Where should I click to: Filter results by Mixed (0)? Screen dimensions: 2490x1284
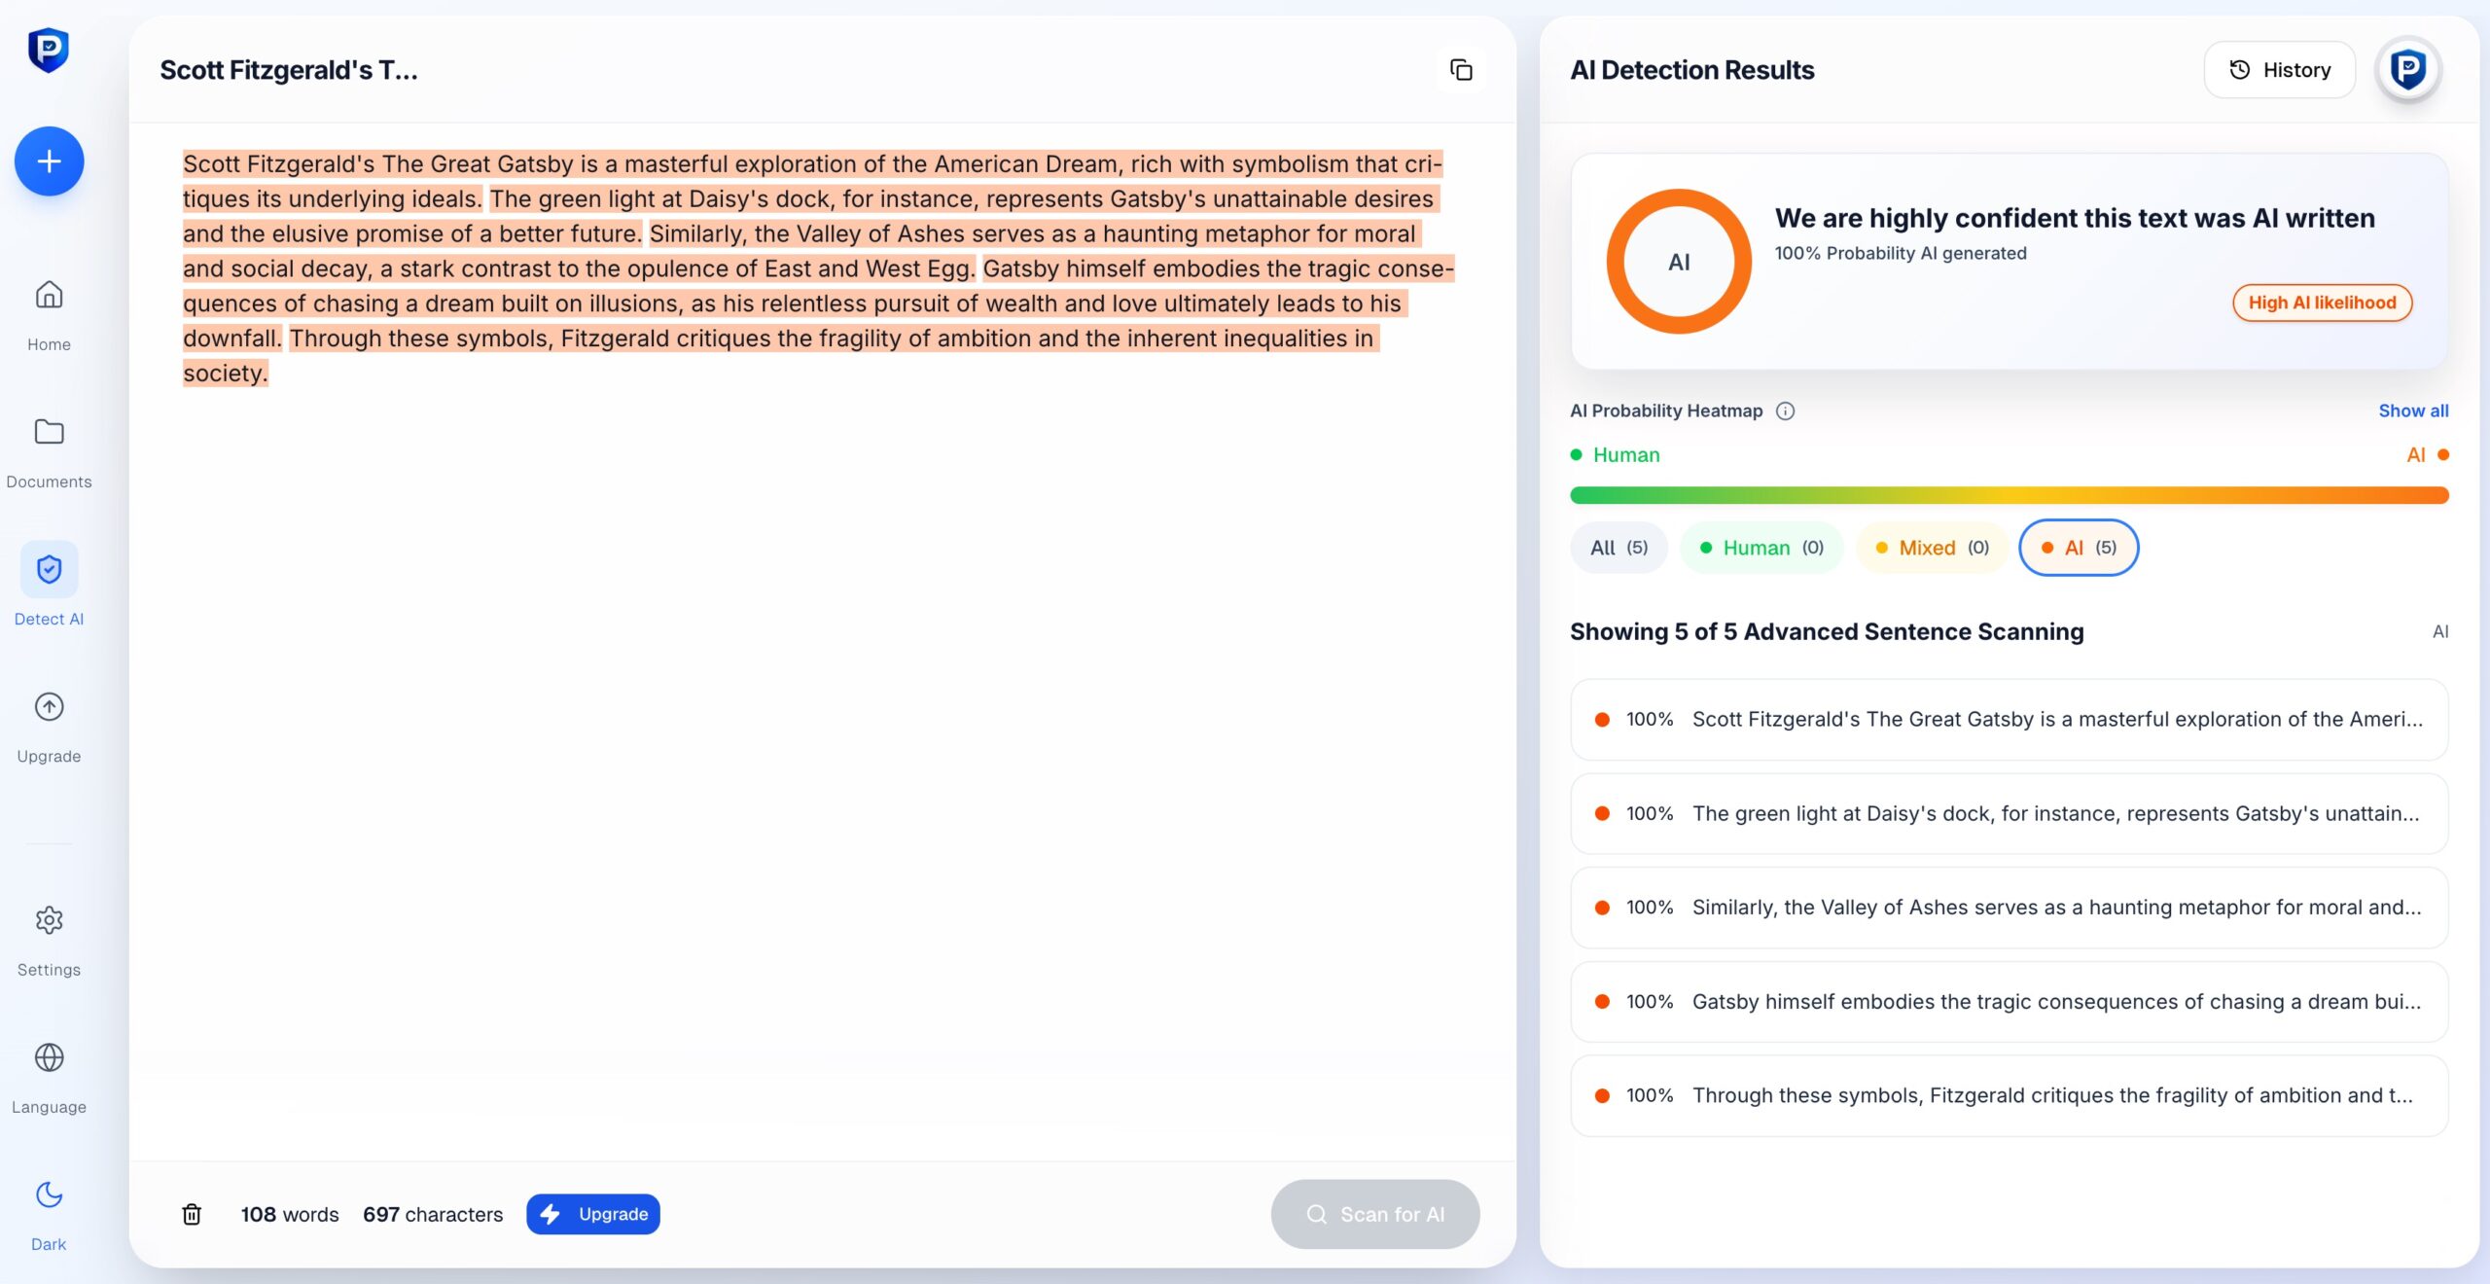(1932, 548)
